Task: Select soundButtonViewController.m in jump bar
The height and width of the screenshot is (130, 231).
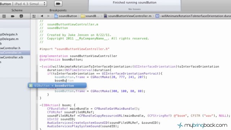Action: [x=128, y=16]
